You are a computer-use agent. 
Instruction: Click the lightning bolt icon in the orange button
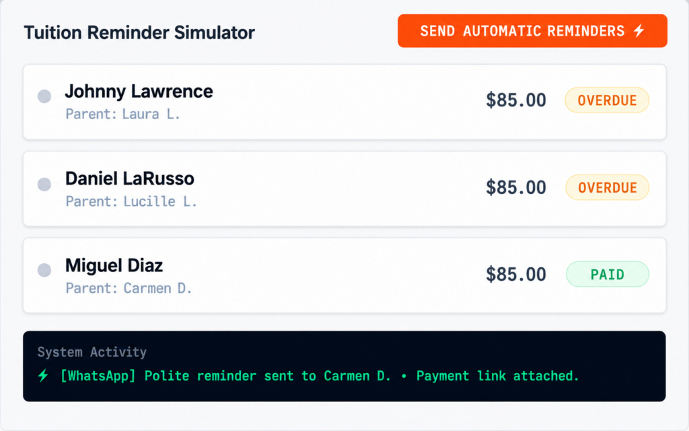639,31
